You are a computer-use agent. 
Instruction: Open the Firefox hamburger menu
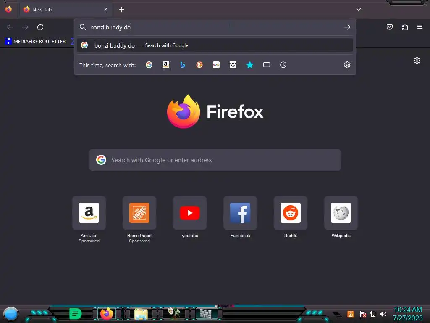(420, 27)
